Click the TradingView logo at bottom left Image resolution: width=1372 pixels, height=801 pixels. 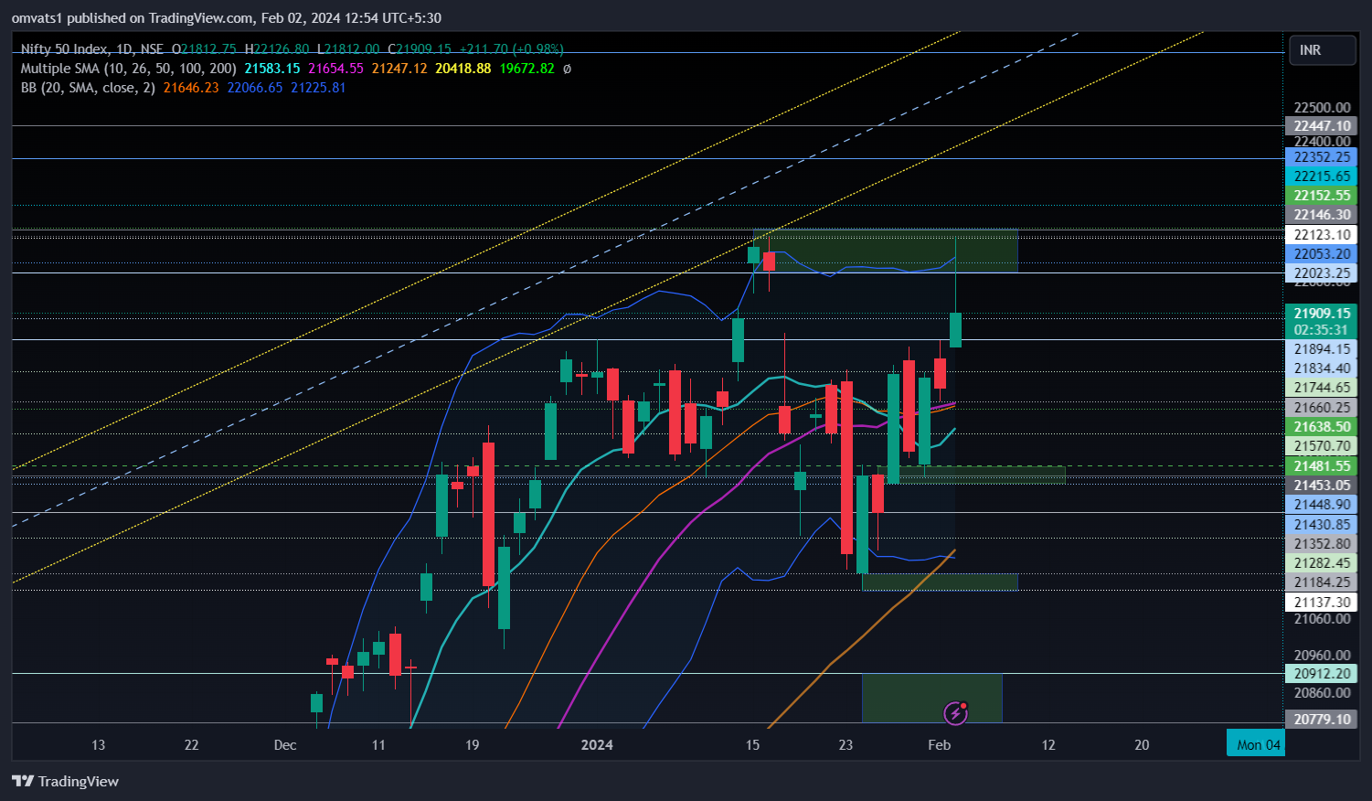click(66, 781)
